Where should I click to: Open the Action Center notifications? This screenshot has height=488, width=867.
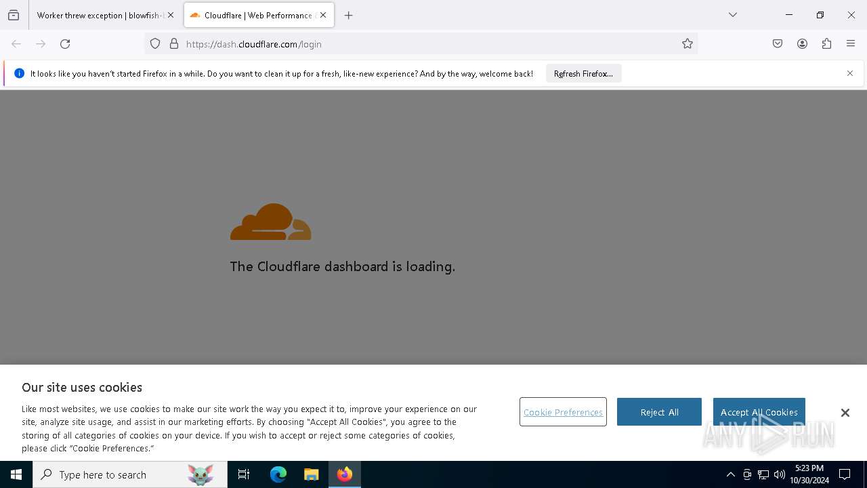[x=845, y=474]
